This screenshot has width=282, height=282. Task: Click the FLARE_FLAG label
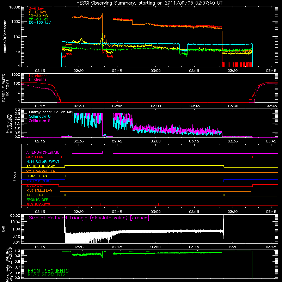[x=37, y=176]
